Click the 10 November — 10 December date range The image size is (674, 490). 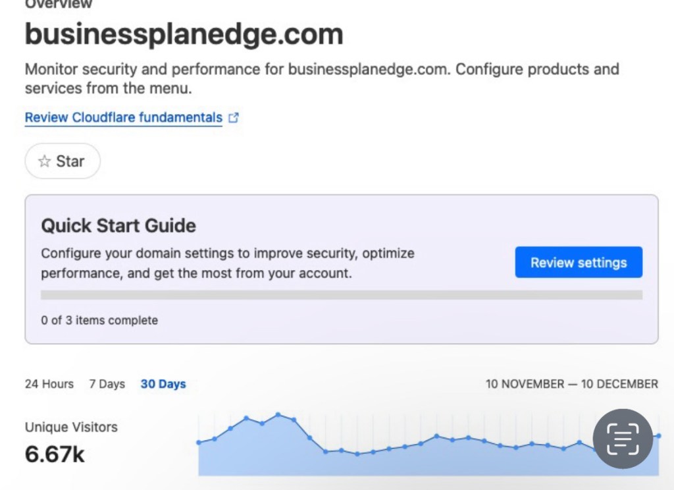coord(571,384)
